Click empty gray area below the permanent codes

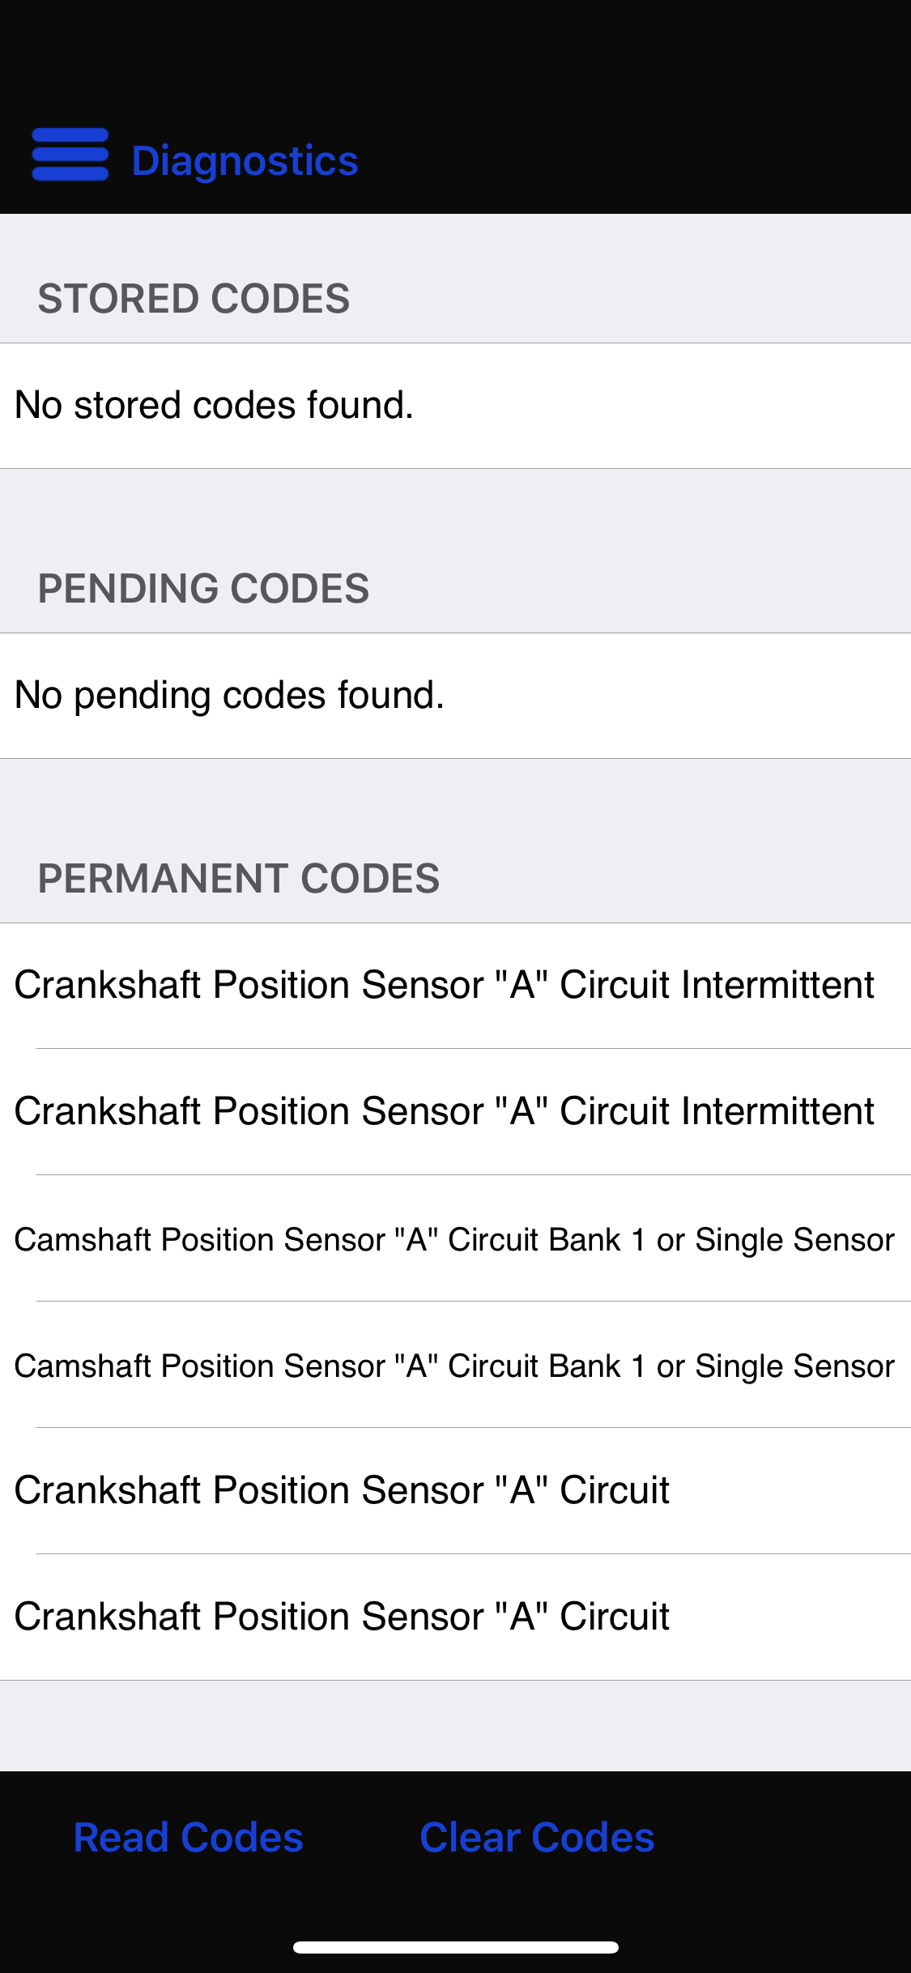coord(455,1725)
